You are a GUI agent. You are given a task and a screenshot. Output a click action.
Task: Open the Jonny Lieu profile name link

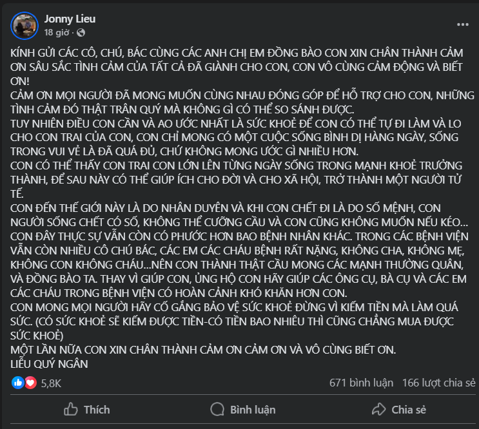pos(70,19)
